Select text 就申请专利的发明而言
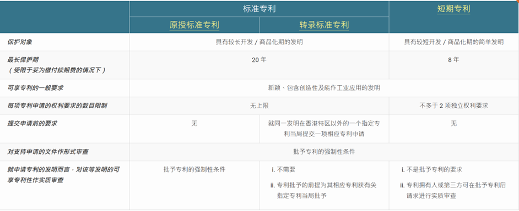 click(39, 170)
